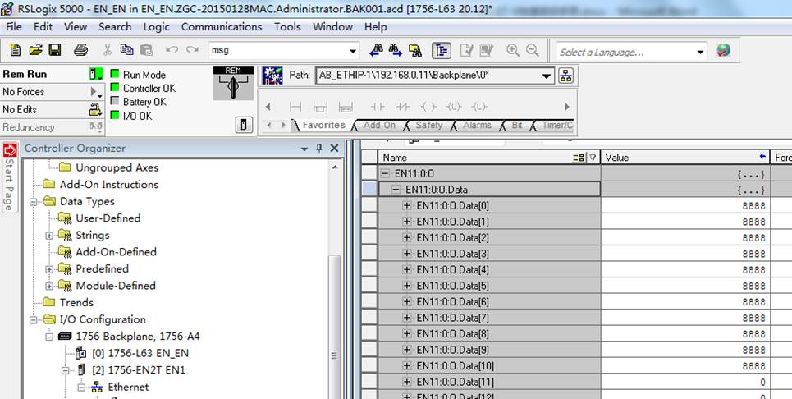The image size is (792, 399).
Task: Click the Find Previous binoculars icon
Action: click(x=376, y=50)
